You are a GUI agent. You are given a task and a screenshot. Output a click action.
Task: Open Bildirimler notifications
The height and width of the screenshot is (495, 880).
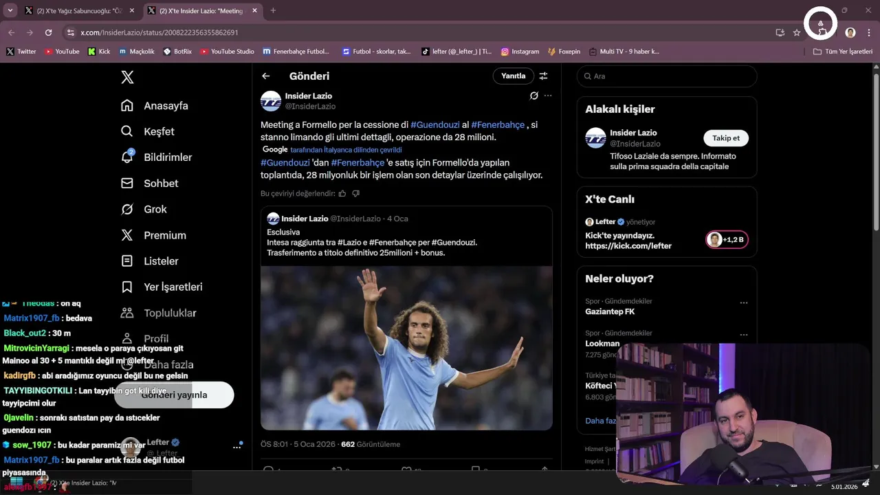(x=157, y=157)
